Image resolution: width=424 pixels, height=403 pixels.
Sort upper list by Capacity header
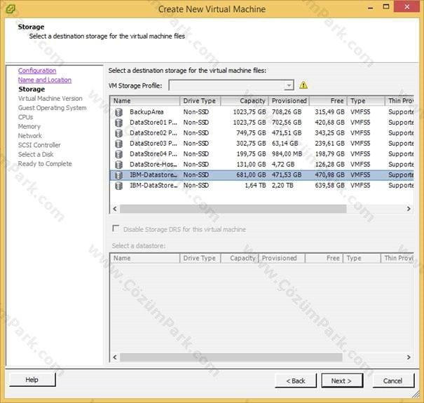245,101
